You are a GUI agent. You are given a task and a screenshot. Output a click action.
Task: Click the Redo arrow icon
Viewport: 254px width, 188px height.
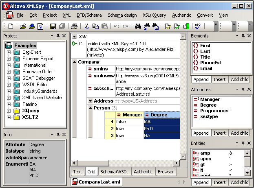tap(126, 26)
